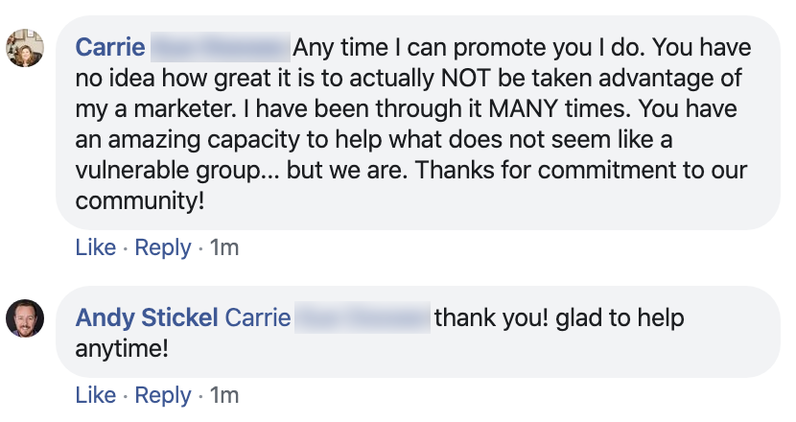
Task: Click Carrie's profile picture
Action: coord(24,48)
